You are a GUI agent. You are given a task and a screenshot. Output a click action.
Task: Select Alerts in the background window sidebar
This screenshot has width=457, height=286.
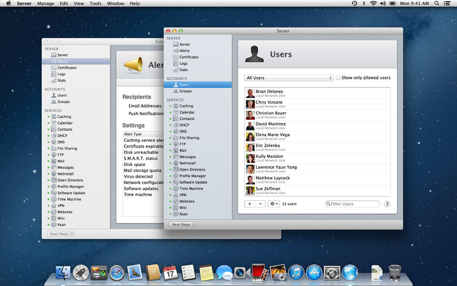tap(62, 61)
